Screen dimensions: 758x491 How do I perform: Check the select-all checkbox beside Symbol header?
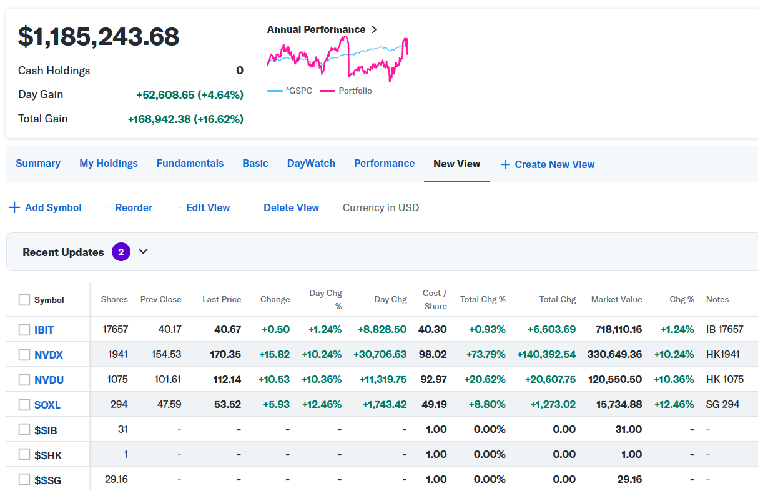(x=24, y=300)
